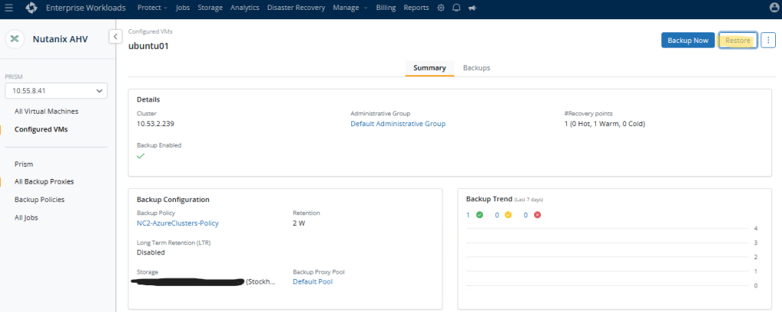Open Disaster Recovery in the top menu

click(x=297, y=8)
